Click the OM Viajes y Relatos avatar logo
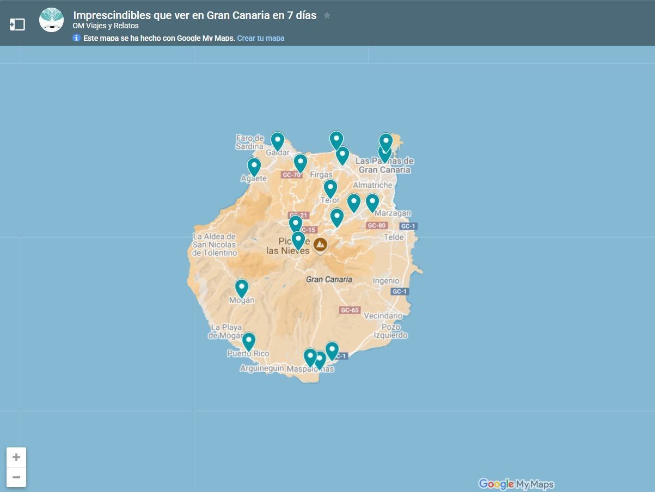 (52, 20)
